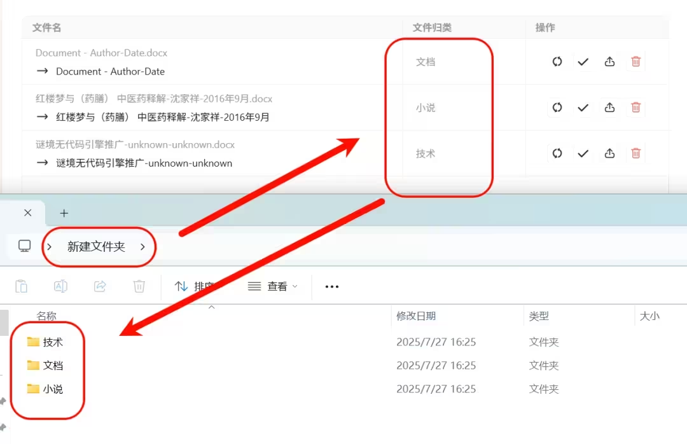Expand chevron after 新建文件夹 in address bar
Image resolution: width=687 pixels, height=444 pixels.
tap(142, 247)
